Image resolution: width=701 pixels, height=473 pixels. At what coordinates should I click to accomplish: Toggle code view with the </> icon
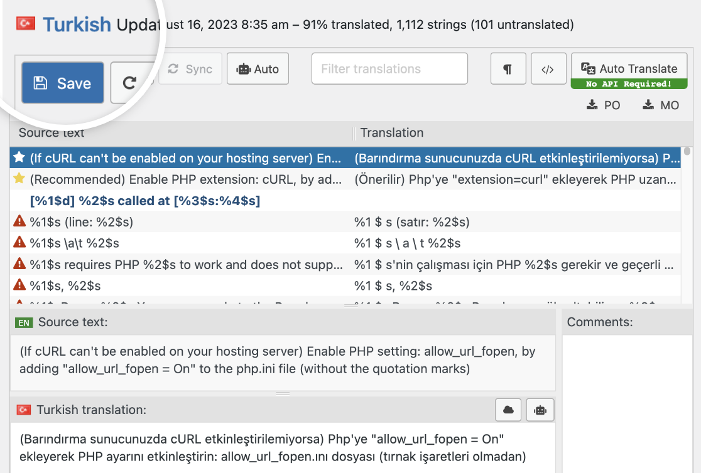(x=548, y=69)
